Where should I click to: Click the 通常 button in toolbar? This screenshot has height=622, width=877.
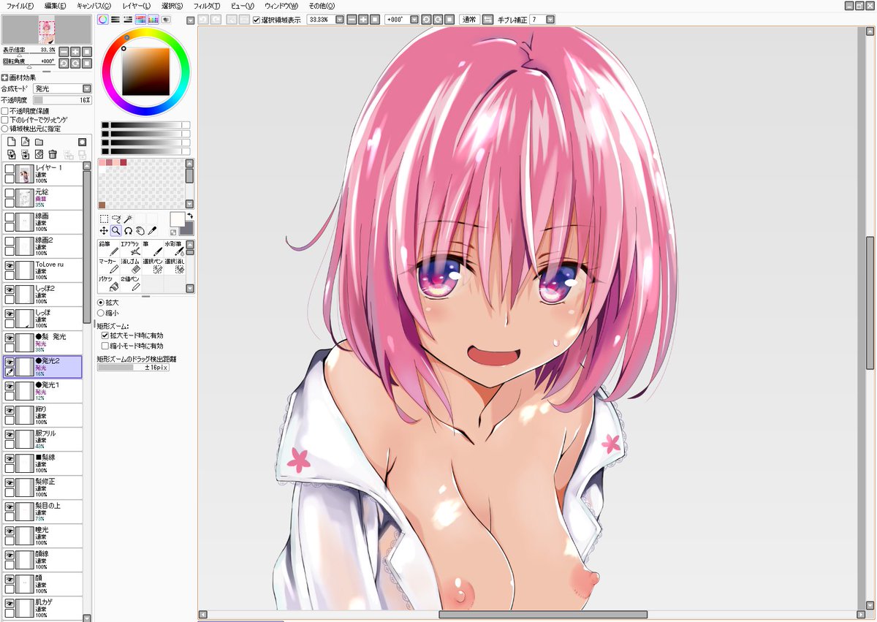(470, 20)
